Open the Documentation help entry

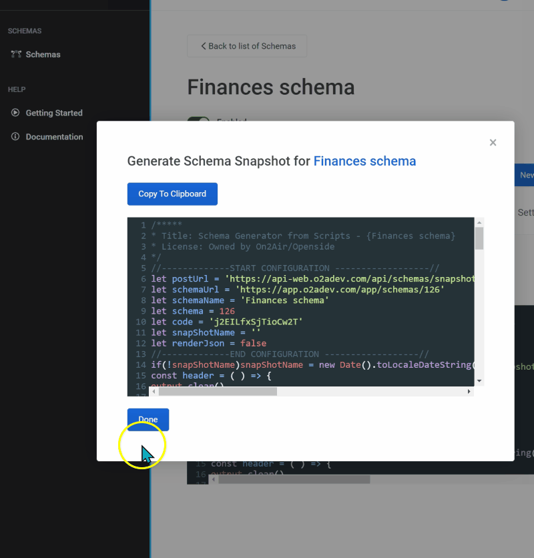click(53, 137)
